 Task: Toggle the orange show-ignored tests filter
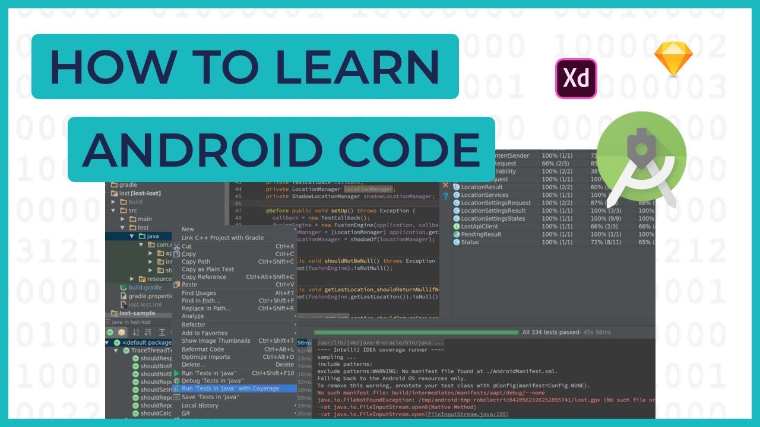(122, 333)
